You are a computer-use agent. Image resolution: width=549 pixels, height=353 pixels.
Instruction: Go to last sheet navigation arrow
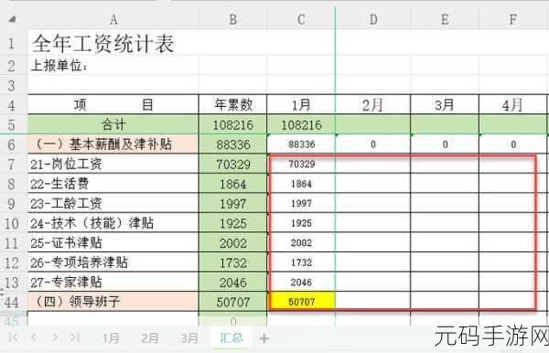[x=75, y=337]
